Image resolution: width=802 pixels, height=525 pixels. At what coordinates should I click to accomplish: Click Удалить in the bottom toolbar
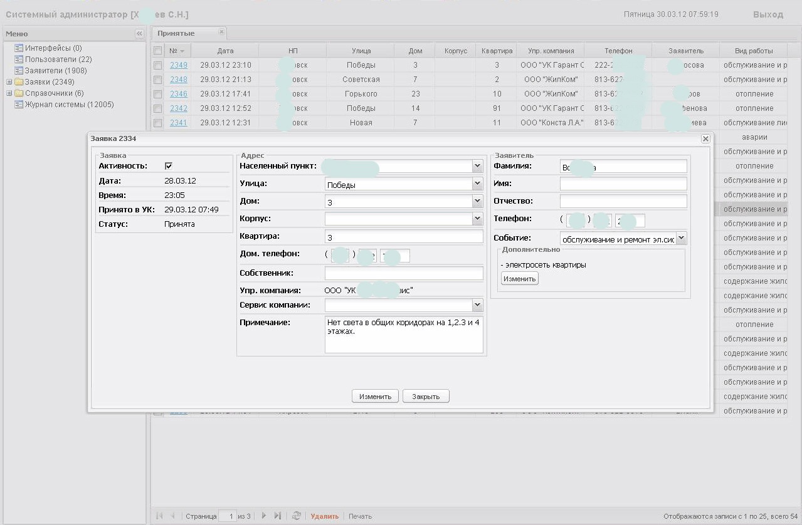coord(325,516)
